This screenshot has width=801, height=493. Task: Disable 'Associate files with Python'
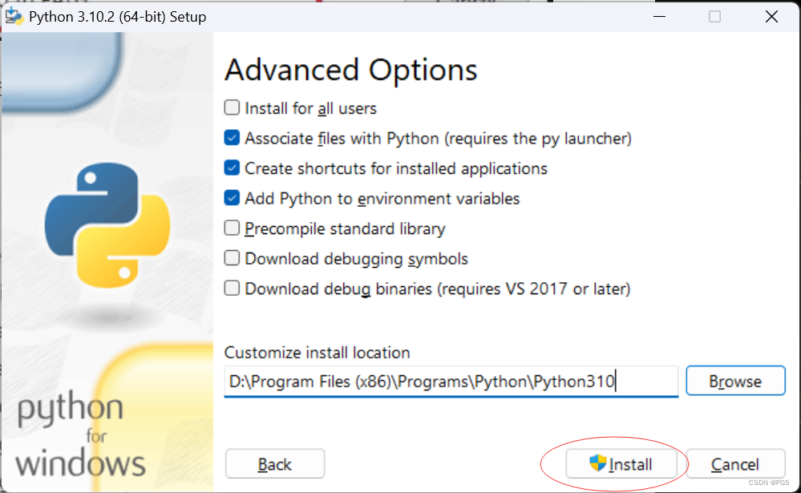232,137
